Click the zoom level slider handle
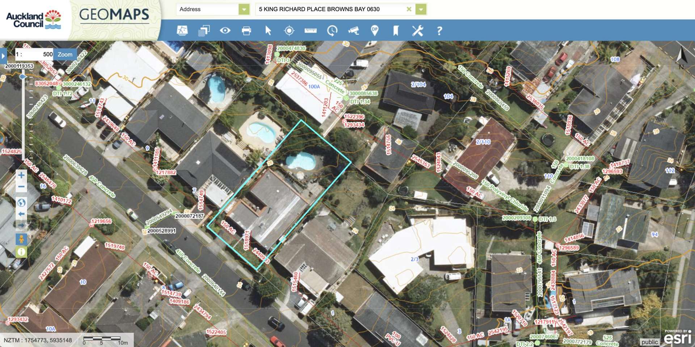This screenshot has width=695, height=347. pos(23,77)
